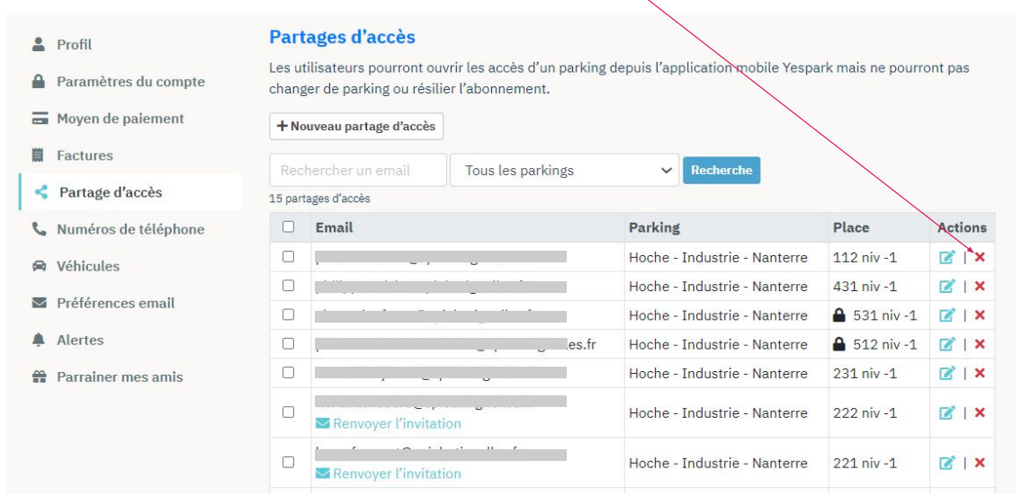Click the red X for place 531 niv -1

pyautogui.click(x=979, y=315)
